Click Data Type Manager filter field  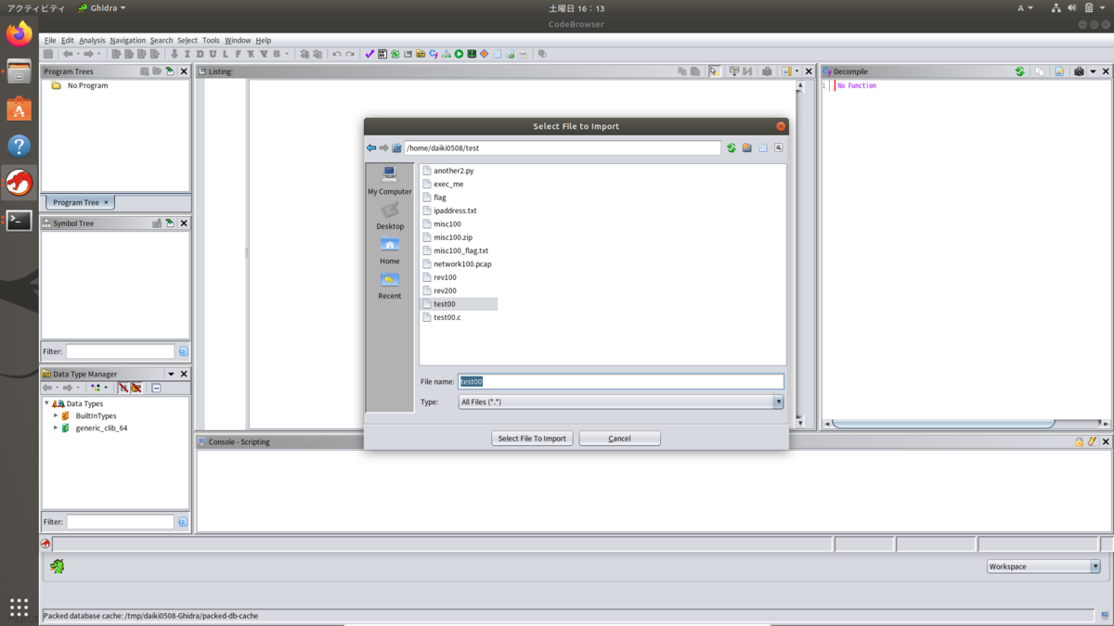click(x=120, y=522)
